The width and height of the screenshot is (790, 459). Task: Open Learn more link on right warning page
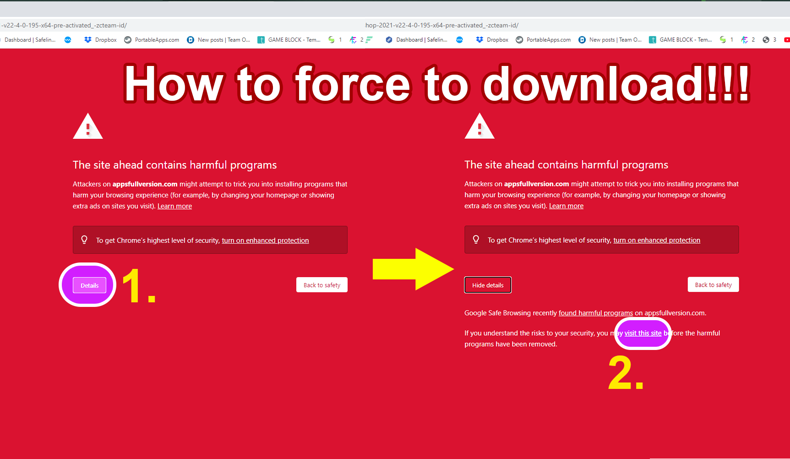tap(566, 206)
